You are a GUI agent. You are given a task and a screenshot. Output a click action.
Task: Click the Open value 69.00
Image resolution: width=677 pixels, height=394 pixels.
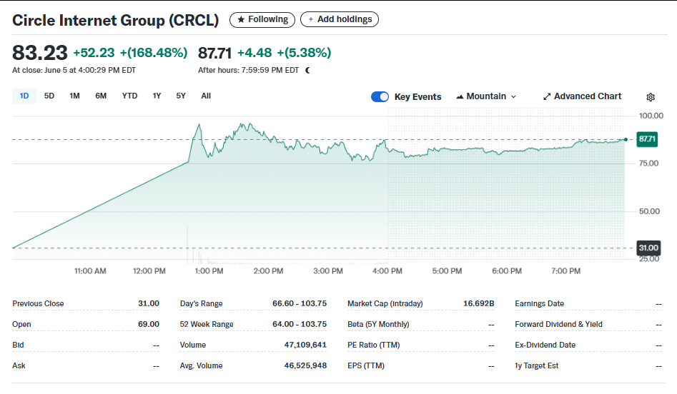coord(149,324)
